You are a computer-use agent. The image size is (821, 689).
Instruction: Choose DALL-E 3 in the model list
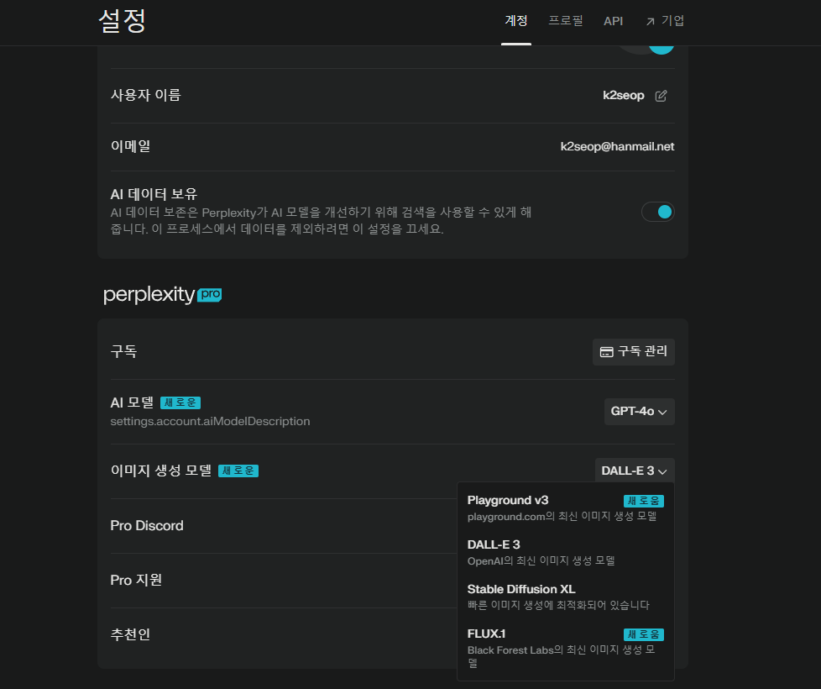(566, 552)
